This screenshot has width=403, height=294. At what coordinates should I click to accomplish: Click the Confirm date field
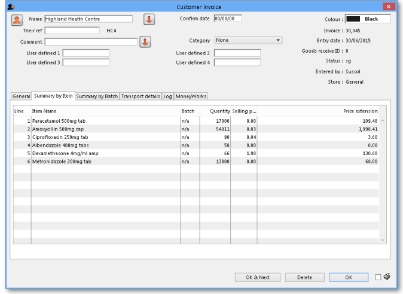click(x=228, y=19)
